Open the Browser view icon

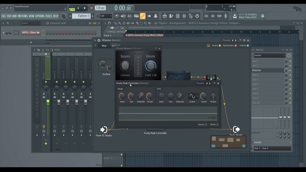tap(190, 16)
